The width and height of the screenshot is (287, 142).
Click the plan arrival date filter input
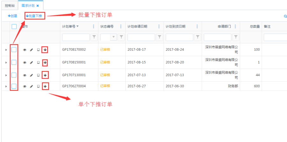(179, 37)
